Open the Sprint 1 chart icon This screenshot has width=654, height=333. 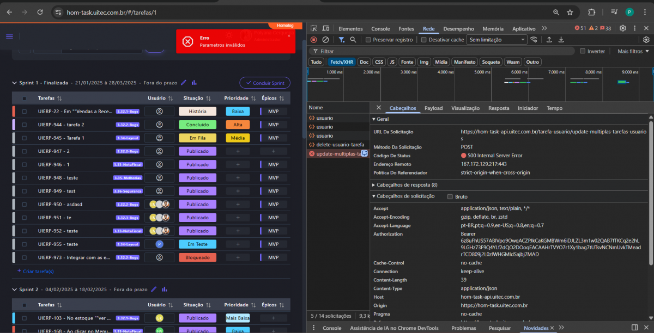click(194, 83)
